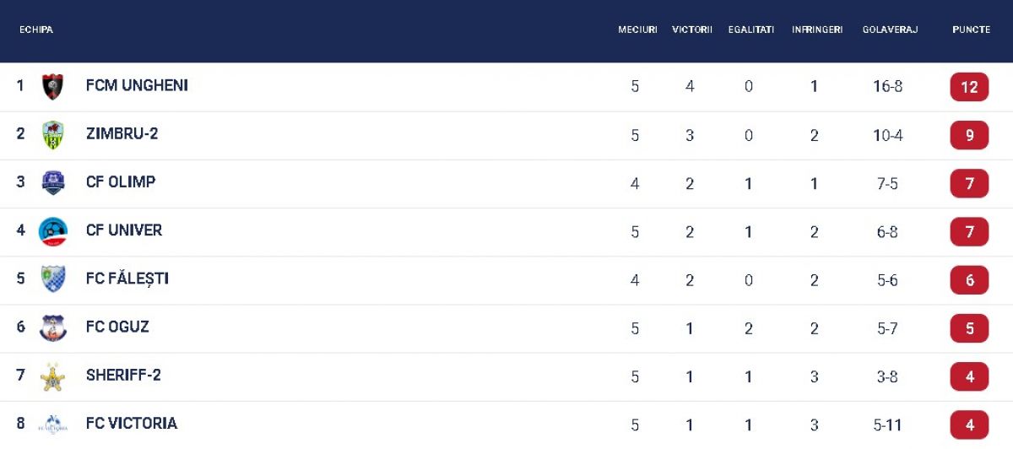Image resolution: width=1013 pixels, height=449 pixels.
Task: Click the red 12 points badge
Action: tap(969, 87)
